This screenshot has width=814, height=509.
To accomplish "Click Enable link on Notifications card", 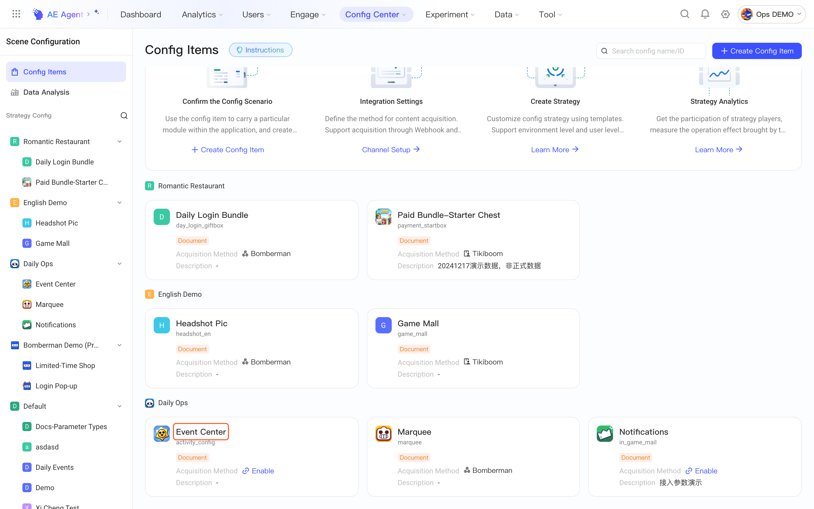I will pyautogui.click(x=702, y=471).
